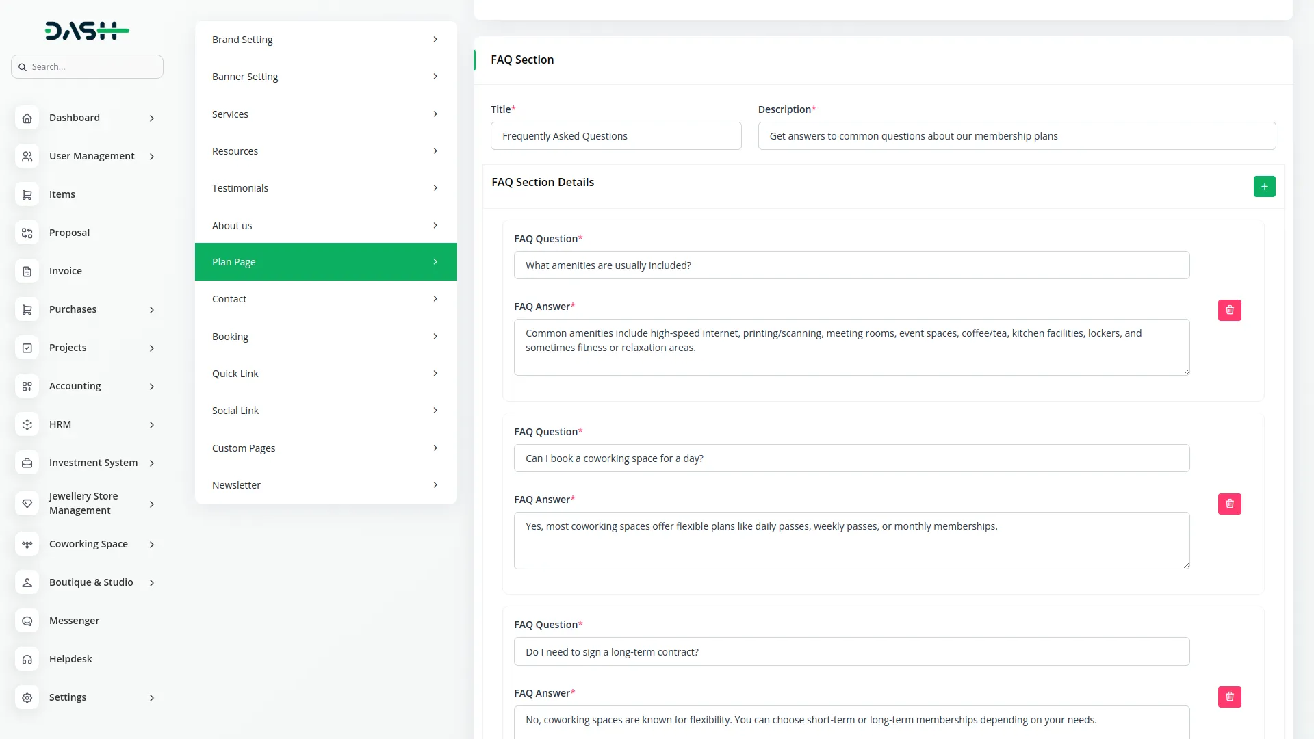Open the Newsletter menu item

(326, 484)
